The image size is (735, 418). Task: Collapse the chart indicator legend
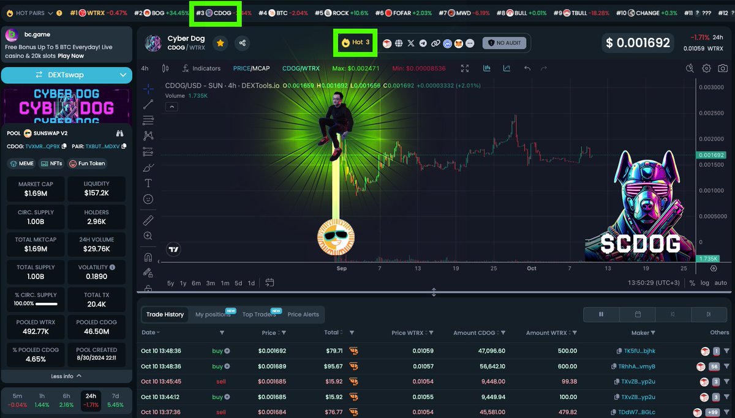click(x=172, y=106)
